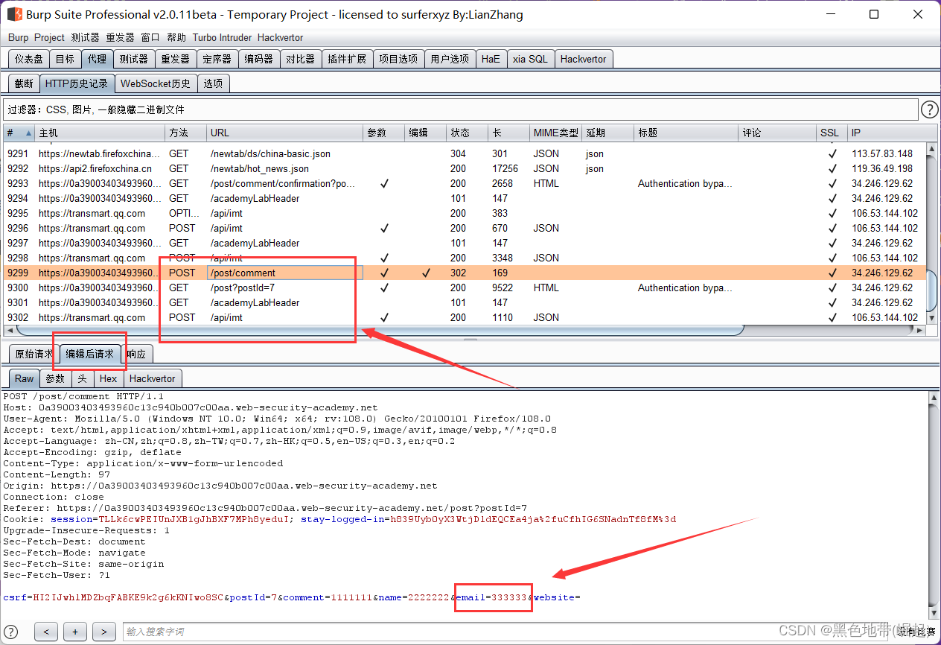
Task: Open the 用户选项 tab
Action: tap(450, 59)
